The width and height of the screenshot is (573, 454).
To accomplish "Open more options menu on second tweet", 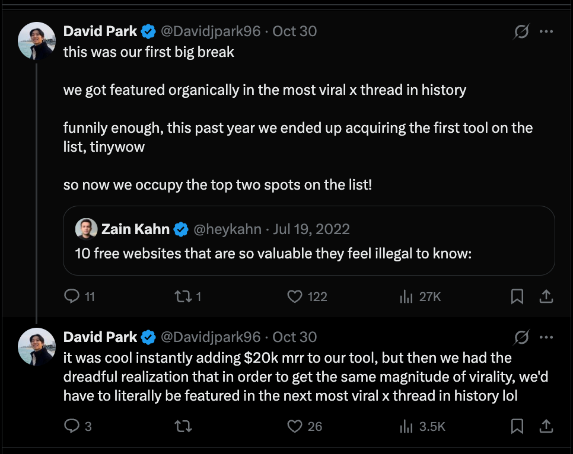I will click(x=546, y=337).
